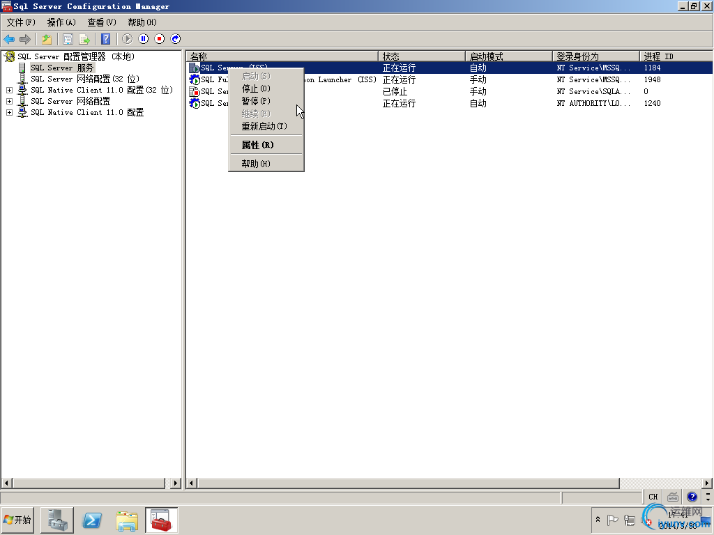Choose 重新启动(T) in the context menu
The height and width of the screenshot is (535, 714).
266,127
